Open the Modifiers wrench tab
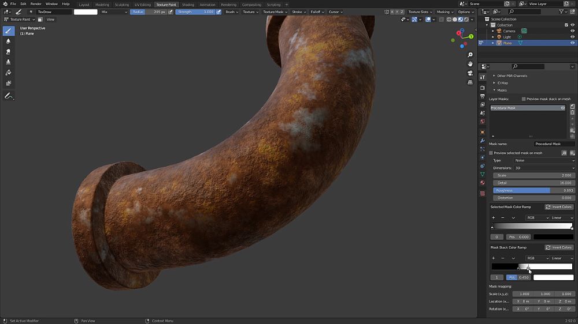578x324 pixels. tap(483, 141)
